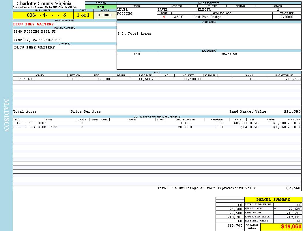Select the PAVED access value

[x=163, y=10]
